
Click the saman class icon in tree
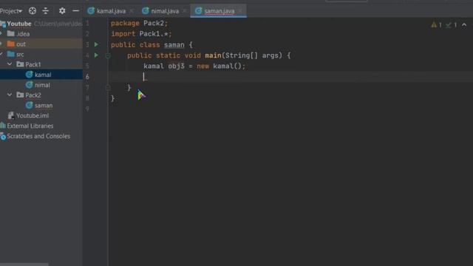point(30,105)
